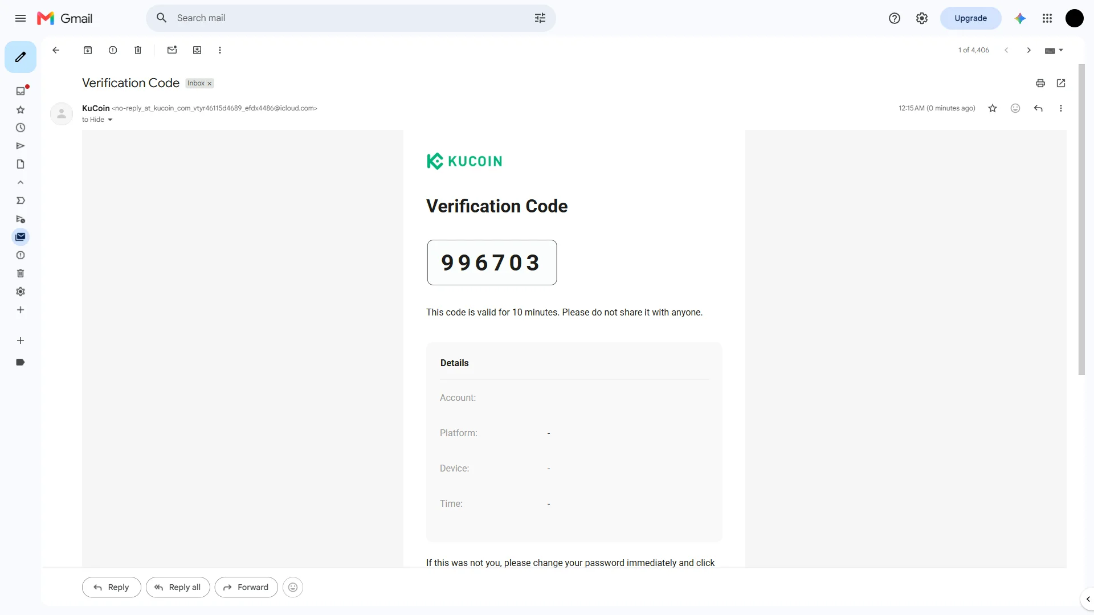Click the Compose pencil button
Viewport: 1094px width, 615px height.
21,57
